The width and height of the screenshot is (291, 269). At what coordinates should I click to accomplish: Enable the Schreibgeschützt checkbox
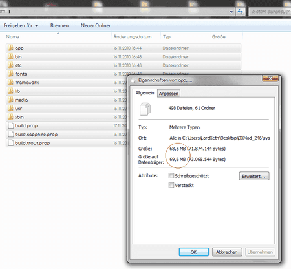tap(171, 176)
